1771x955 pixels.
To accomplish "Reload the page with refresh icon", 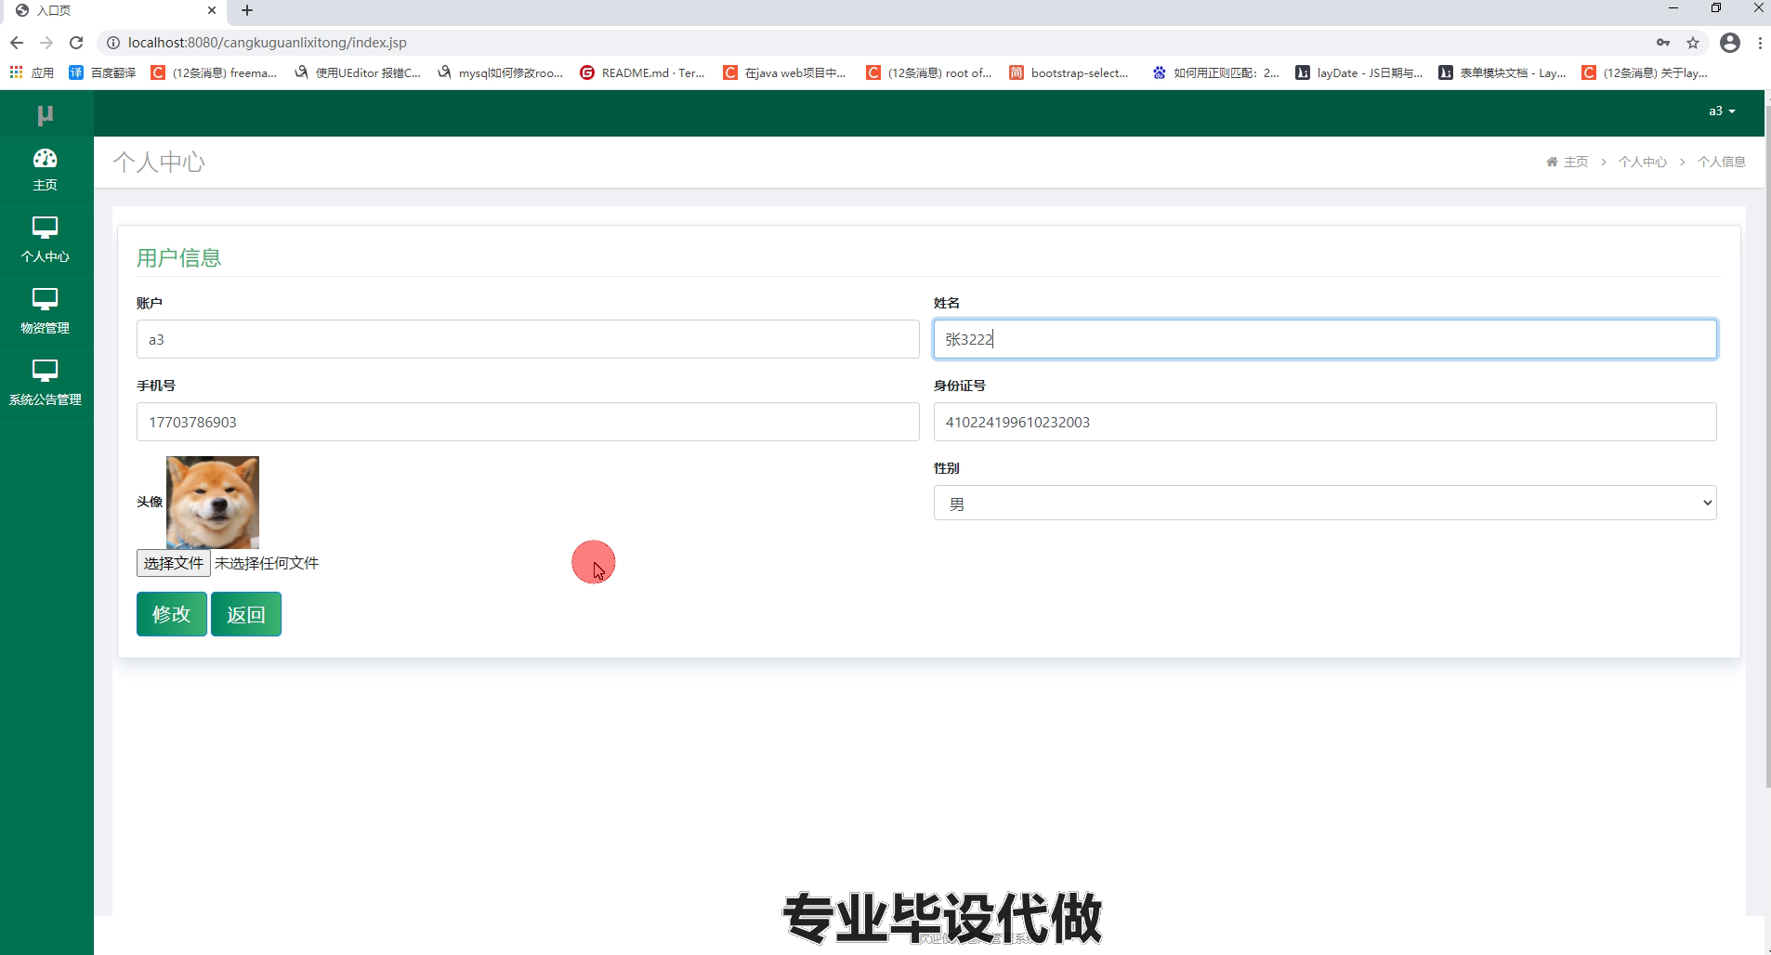I will point(76,43).
